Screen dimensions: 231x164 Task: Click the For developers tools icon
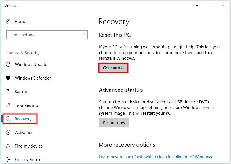(x=8, y=160)
